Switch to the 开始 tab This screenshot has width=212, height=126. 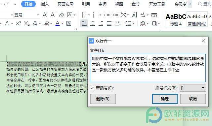28,4
